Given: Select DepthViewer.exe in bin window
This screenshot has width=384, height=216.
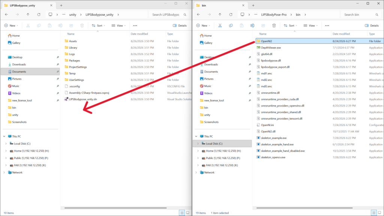Looking at the screenshot, I should pyautogui.click(x=271, y=48).
